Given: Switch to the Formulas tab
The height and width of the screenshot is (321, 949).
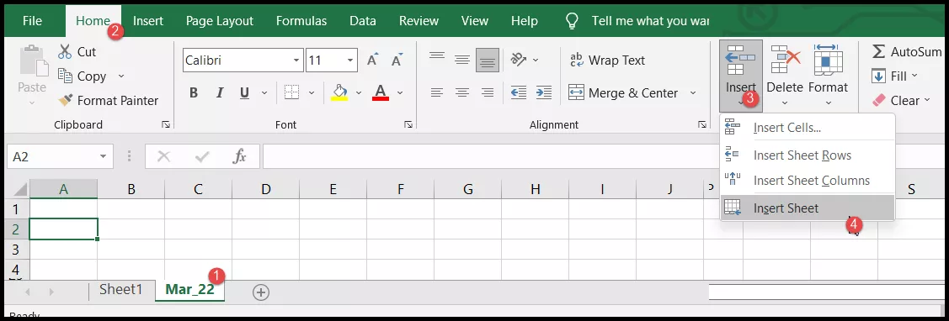Looking at the screenshot, I should tap(301, 20).
